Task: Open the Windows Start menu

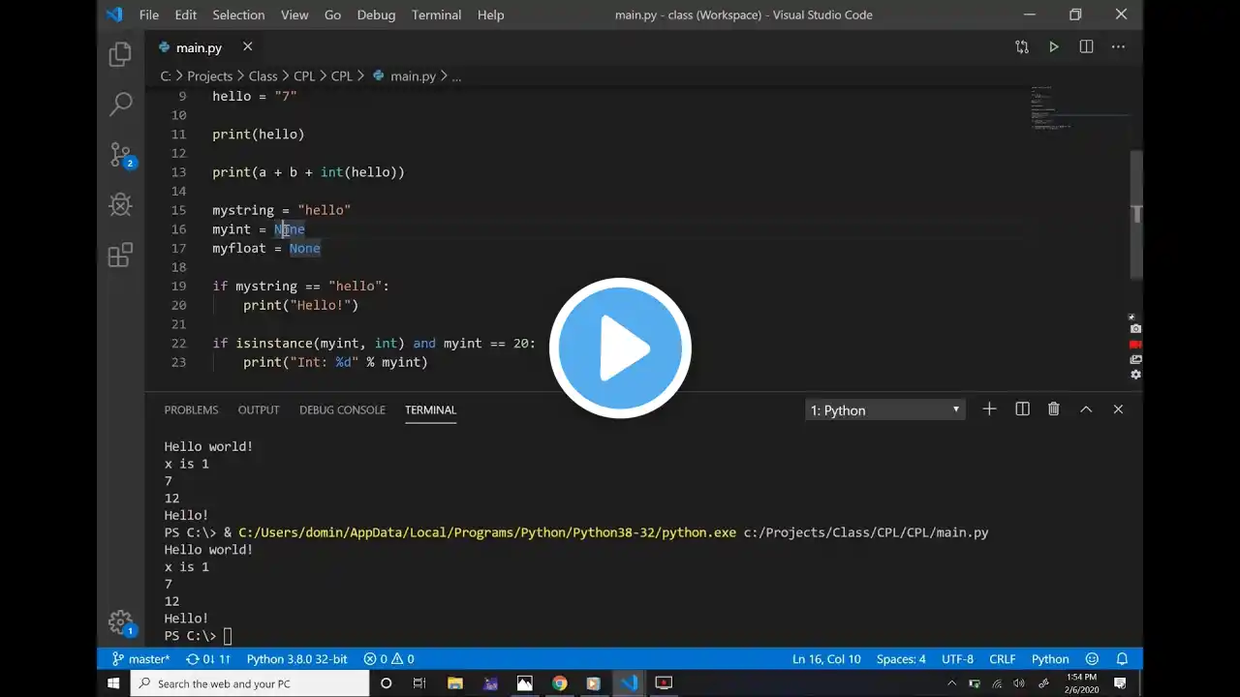Action: (112, 683)
